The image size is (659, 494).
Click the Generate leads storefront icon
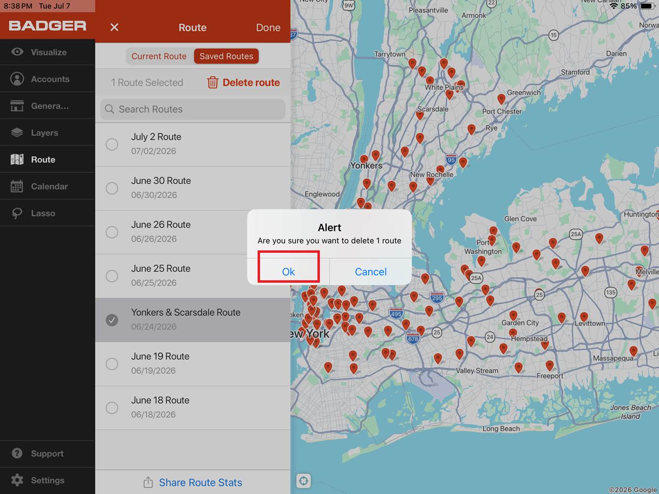tap(17, 106)
